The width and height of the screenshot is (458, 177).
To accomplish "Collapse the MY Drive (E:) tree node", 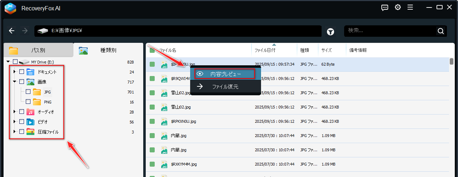I will [x=8, y=62].
